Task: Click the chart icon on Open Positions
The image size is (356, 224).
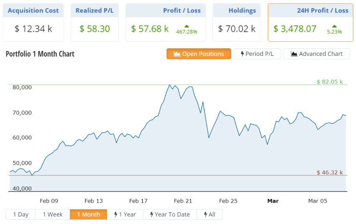Action: coord(177,54)
